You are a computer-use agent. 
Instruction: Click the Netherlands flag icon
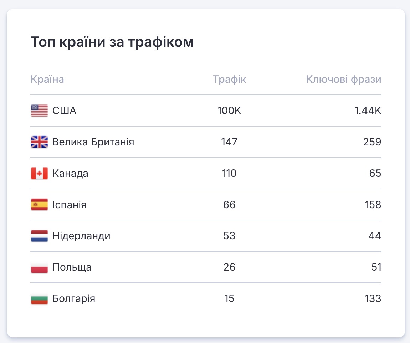tap(39, 236)
